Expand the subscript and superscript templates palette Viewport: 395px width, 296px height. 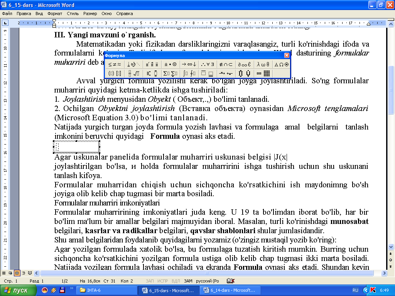[x=152, y=74]
